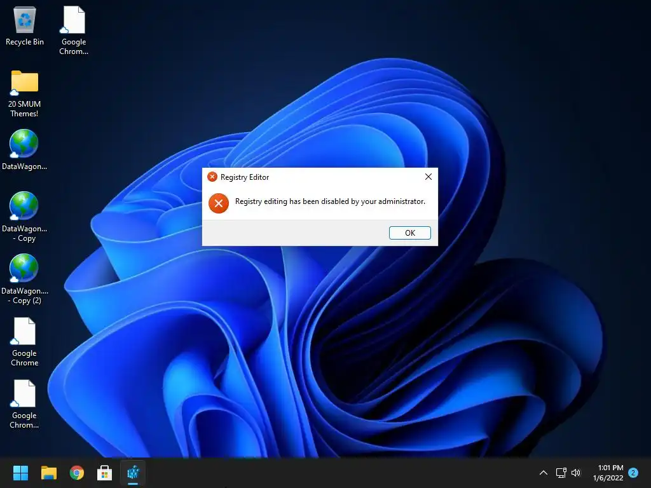The width and height of the screenshot is (651, 488).
Task: Select the DataWagon... - Copy (2) shortcut
Action: tap(24, 279)
